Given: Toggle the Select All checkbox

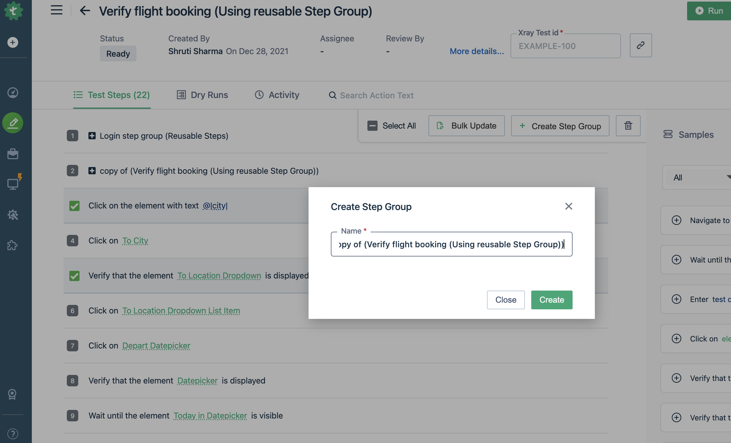Looking at the screenshot, I should tap(372, 125).
